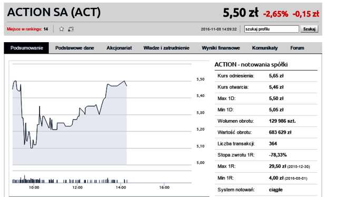Click the Szukaj button

[x=309, y=29]
